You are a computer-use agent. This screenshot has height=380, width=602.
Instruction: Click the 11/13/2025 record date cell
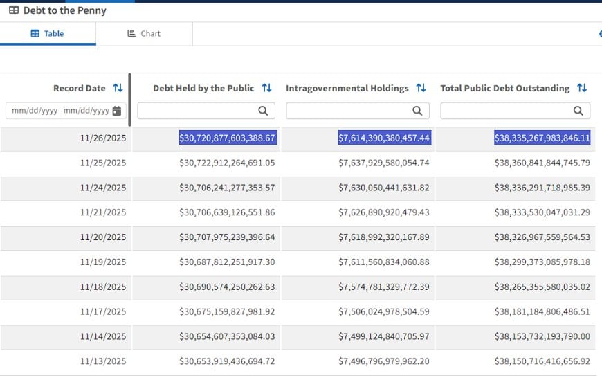(x=103, y=361)
